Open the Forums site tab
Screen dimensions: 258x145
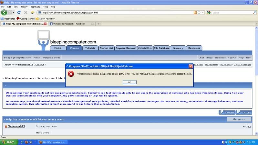point(74,48)
